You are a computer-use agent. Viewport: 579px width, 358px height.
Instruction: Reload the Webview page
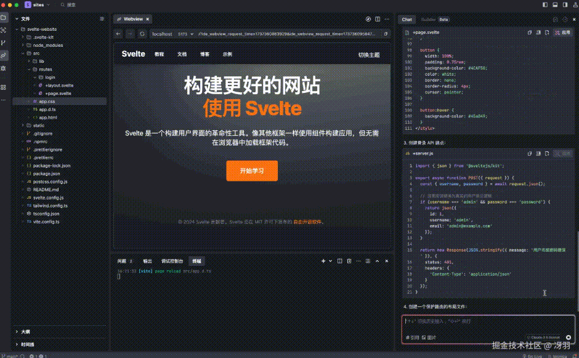pyautogui.click(x=142, y=34)
